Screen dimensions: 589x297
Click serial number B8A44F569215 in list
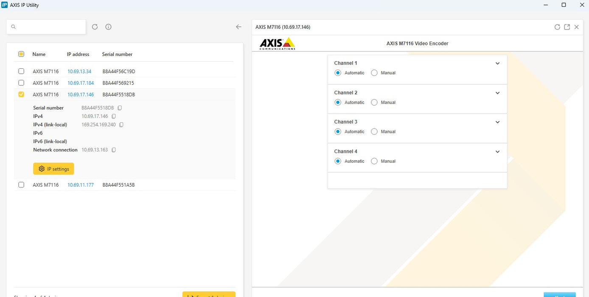(118, 83)
